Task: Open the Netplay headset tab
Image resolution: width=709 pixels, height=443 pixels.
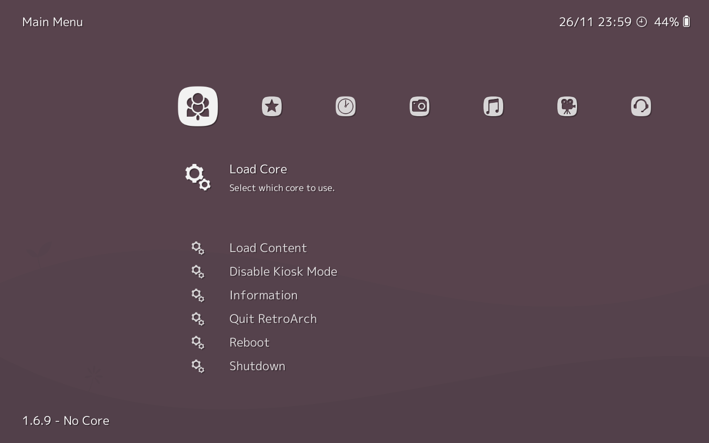Action: [641, 106]
